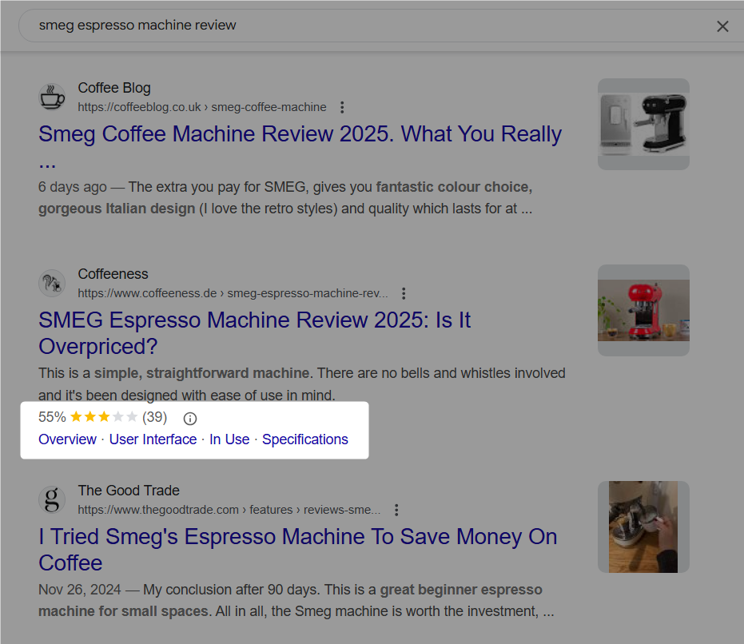Viewport: 744px width, 644px height.
Task: Open the red Smeg espresso machine thumbnail
Action: (643, 310)
